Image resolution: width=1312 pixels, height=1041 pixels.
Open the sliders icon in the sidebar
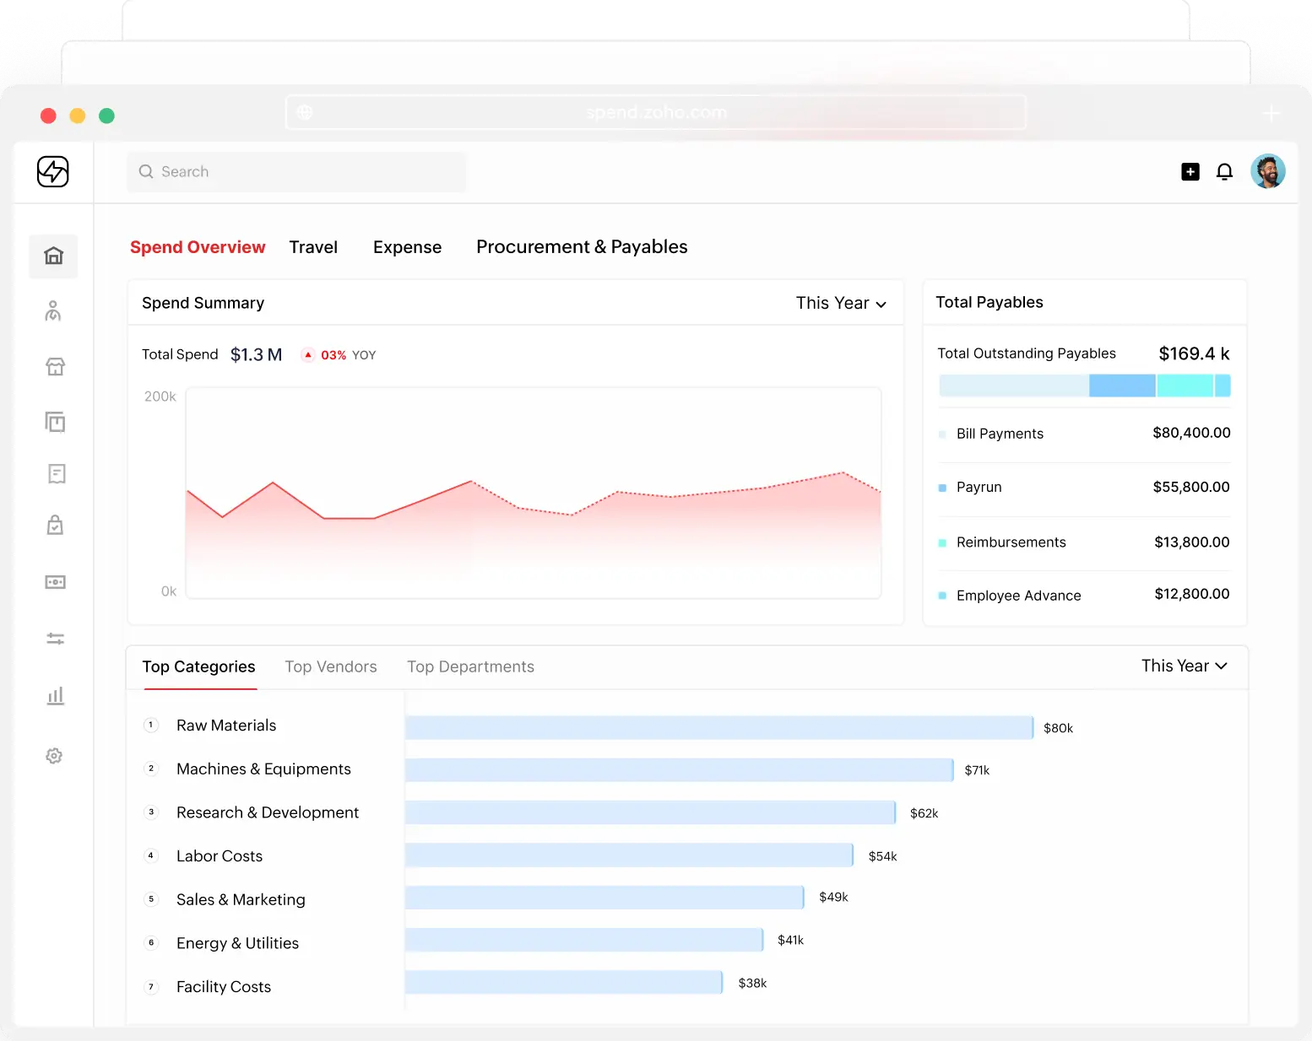click(55, 639)
